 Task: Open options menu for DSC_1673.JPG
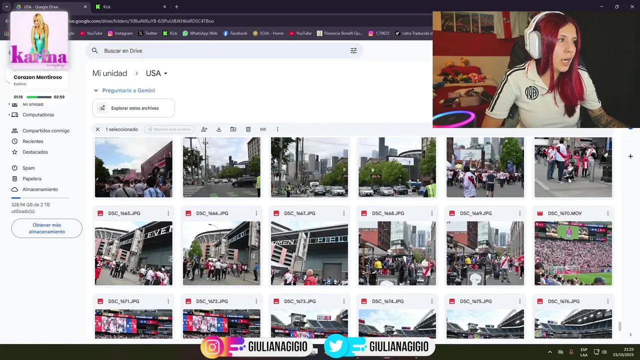click(344, 301)
